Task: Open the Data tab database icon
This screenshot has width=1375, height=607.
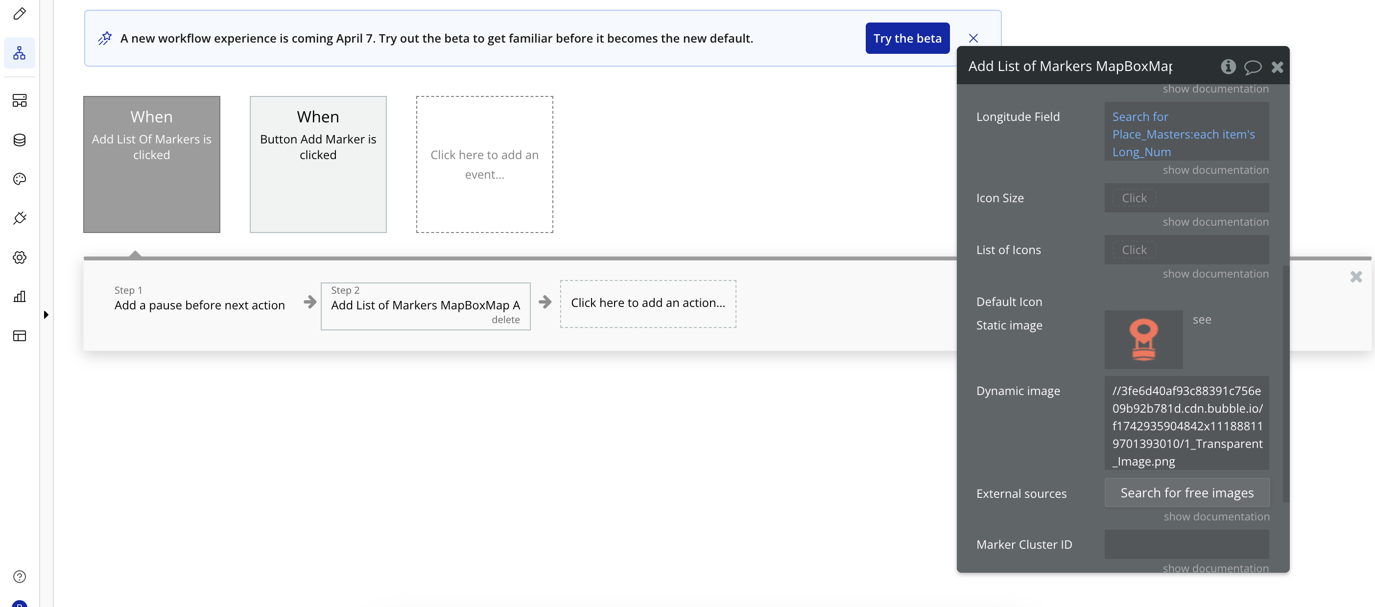Action: [x=20, y=140]
